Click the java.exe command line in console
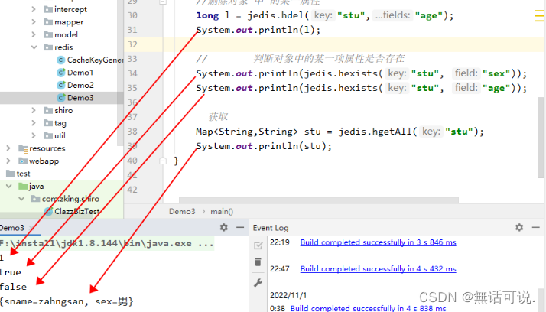This screenshot has width=546, height=312. [106, 243]
